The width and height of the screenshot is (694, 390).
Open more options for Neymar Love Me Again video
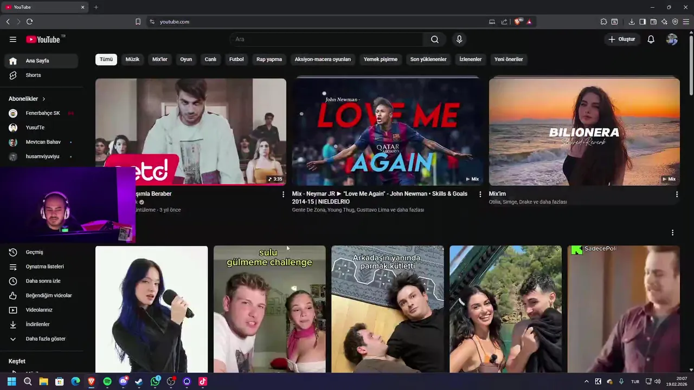(480, 194)
